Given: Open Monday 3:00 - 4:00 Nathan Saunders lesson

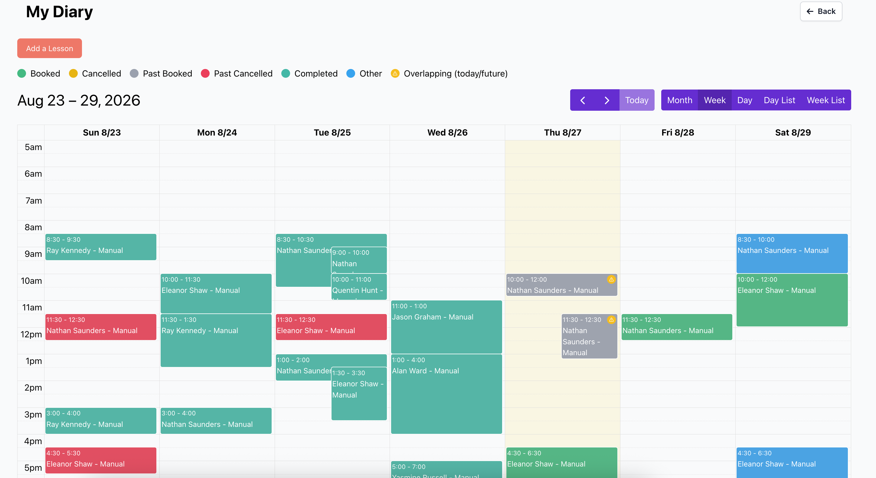Looking at the screenshot, I should pyautogui.click(x=216, y=421).
